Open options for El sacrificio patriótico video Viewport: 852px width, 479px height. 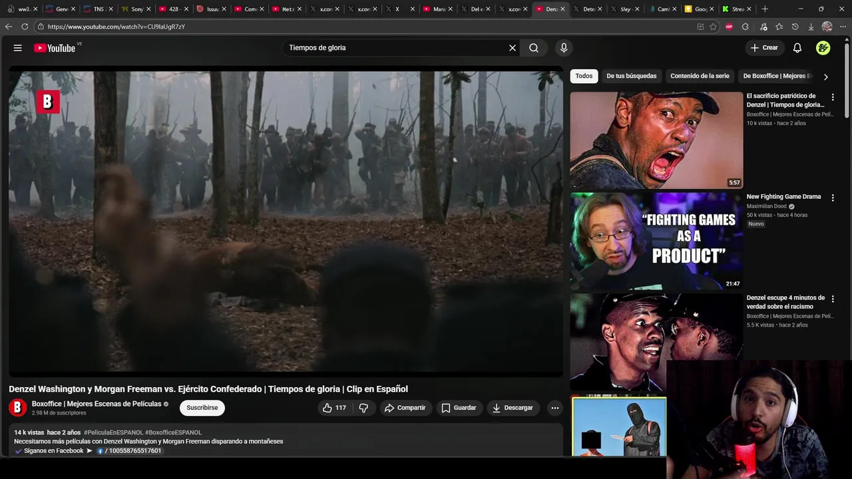coord(832,97)
